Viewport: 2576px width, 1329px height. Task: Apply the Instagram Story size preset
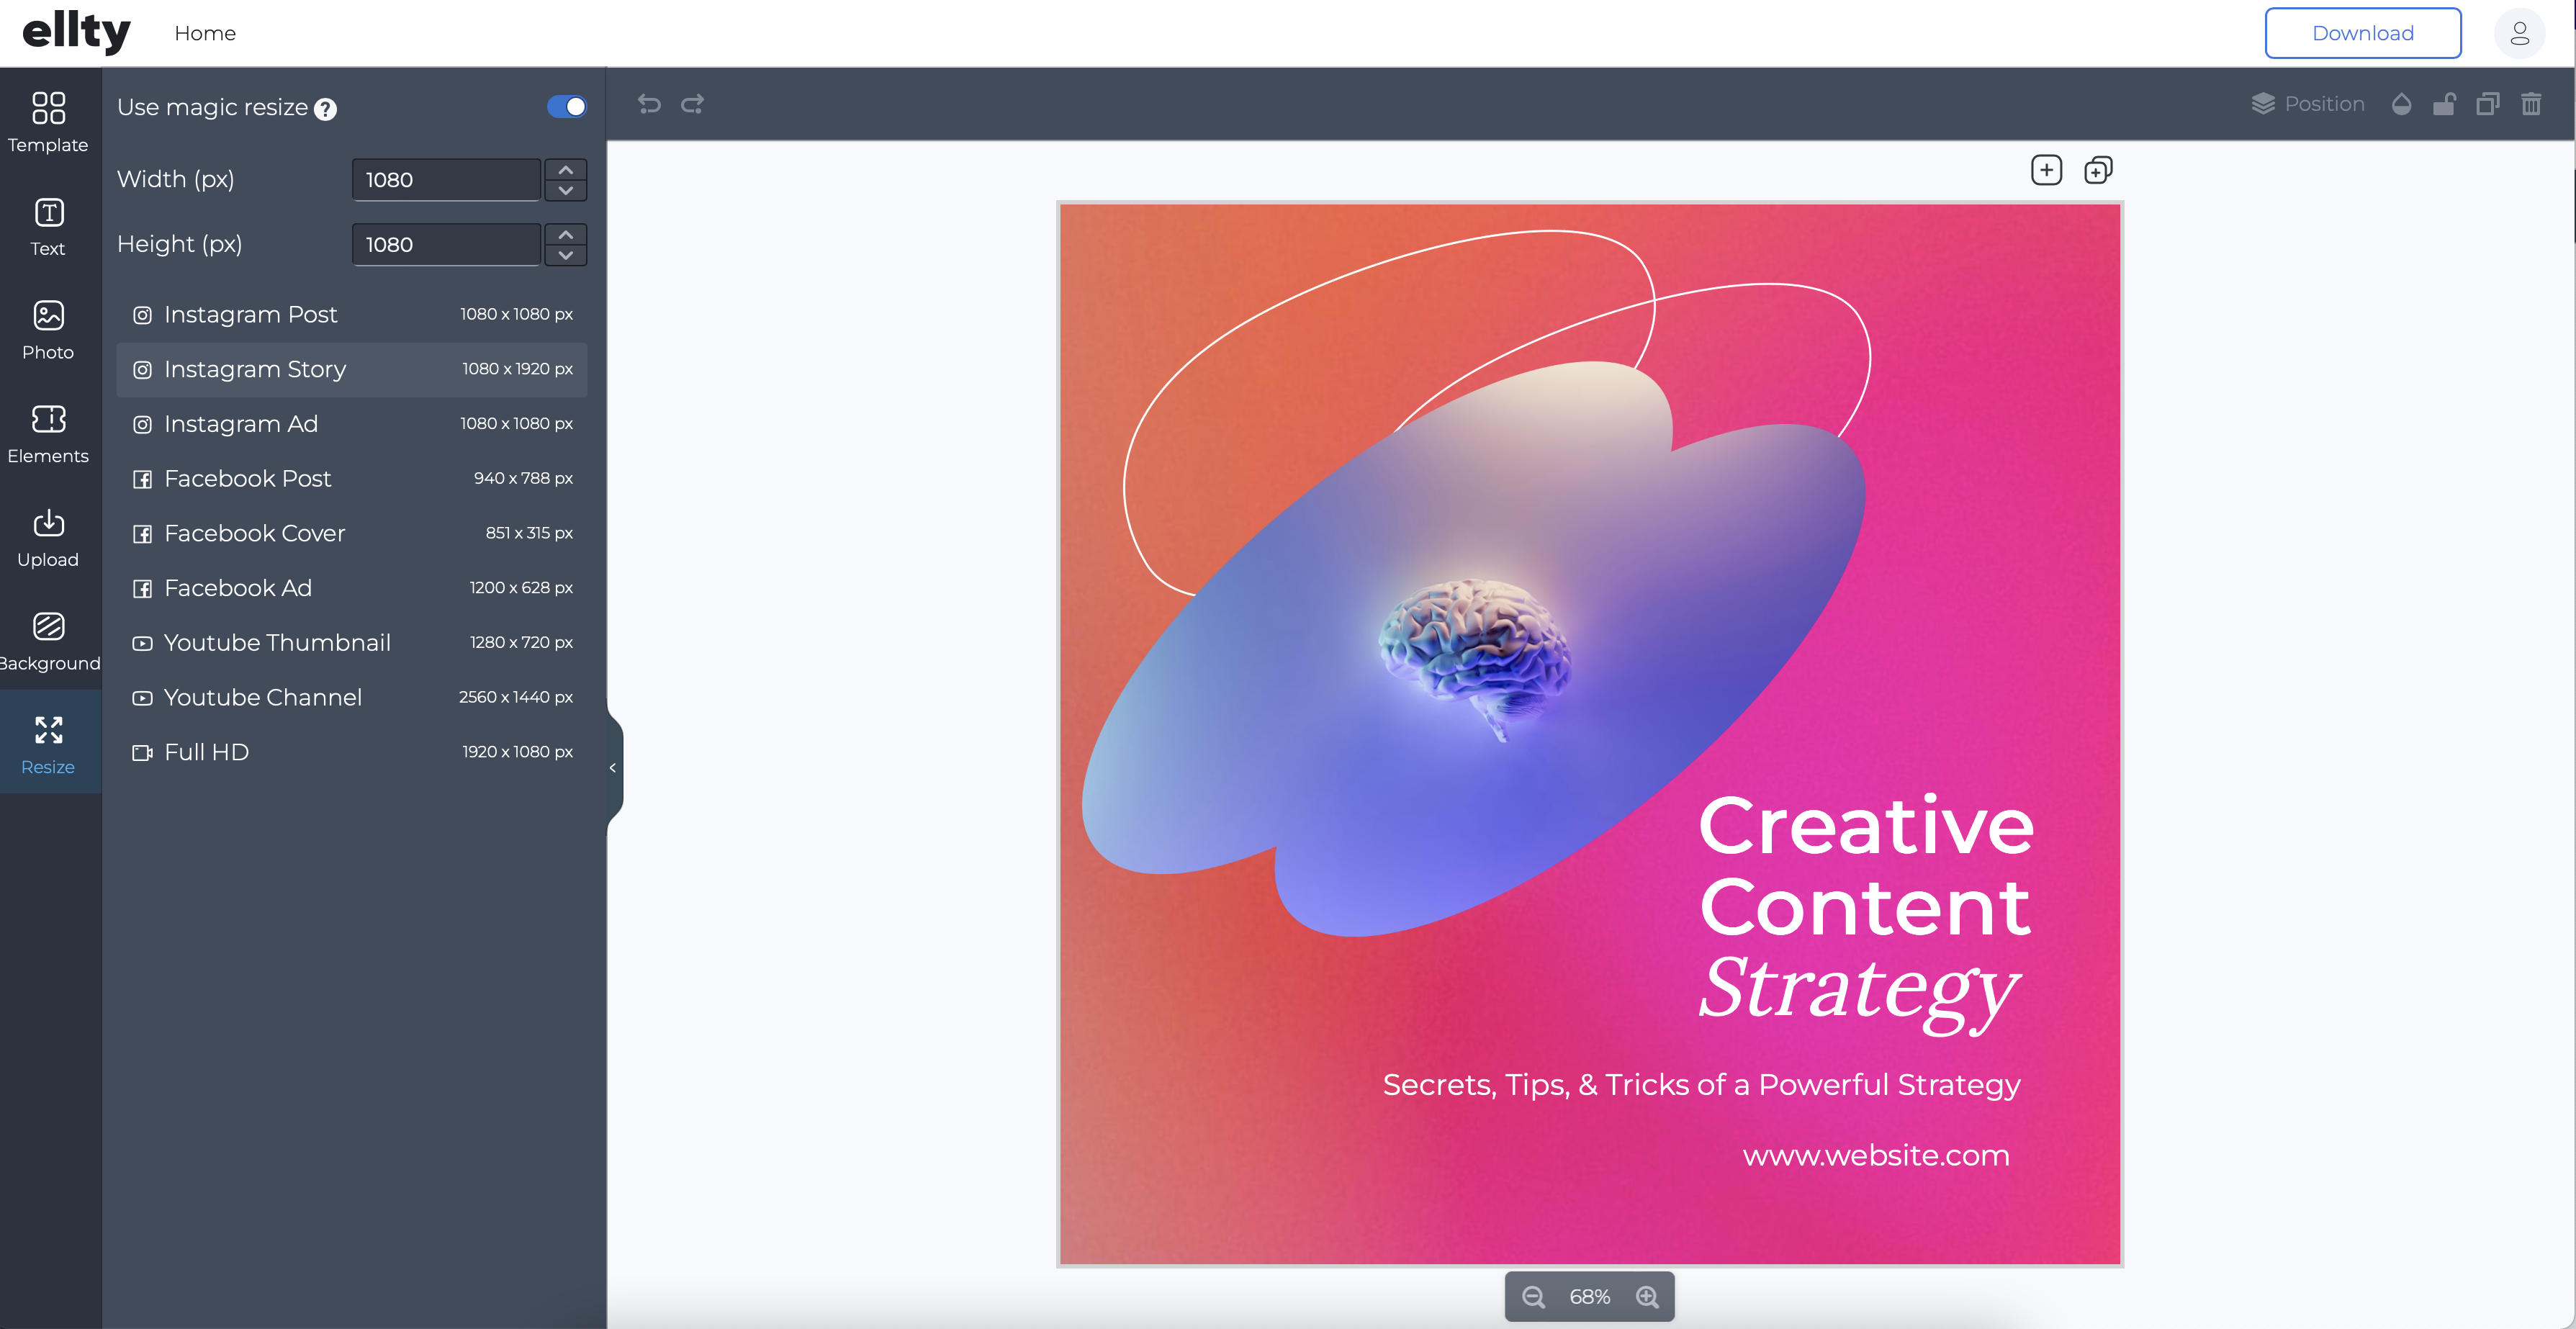pyautogui.click(x=352, y=369)
